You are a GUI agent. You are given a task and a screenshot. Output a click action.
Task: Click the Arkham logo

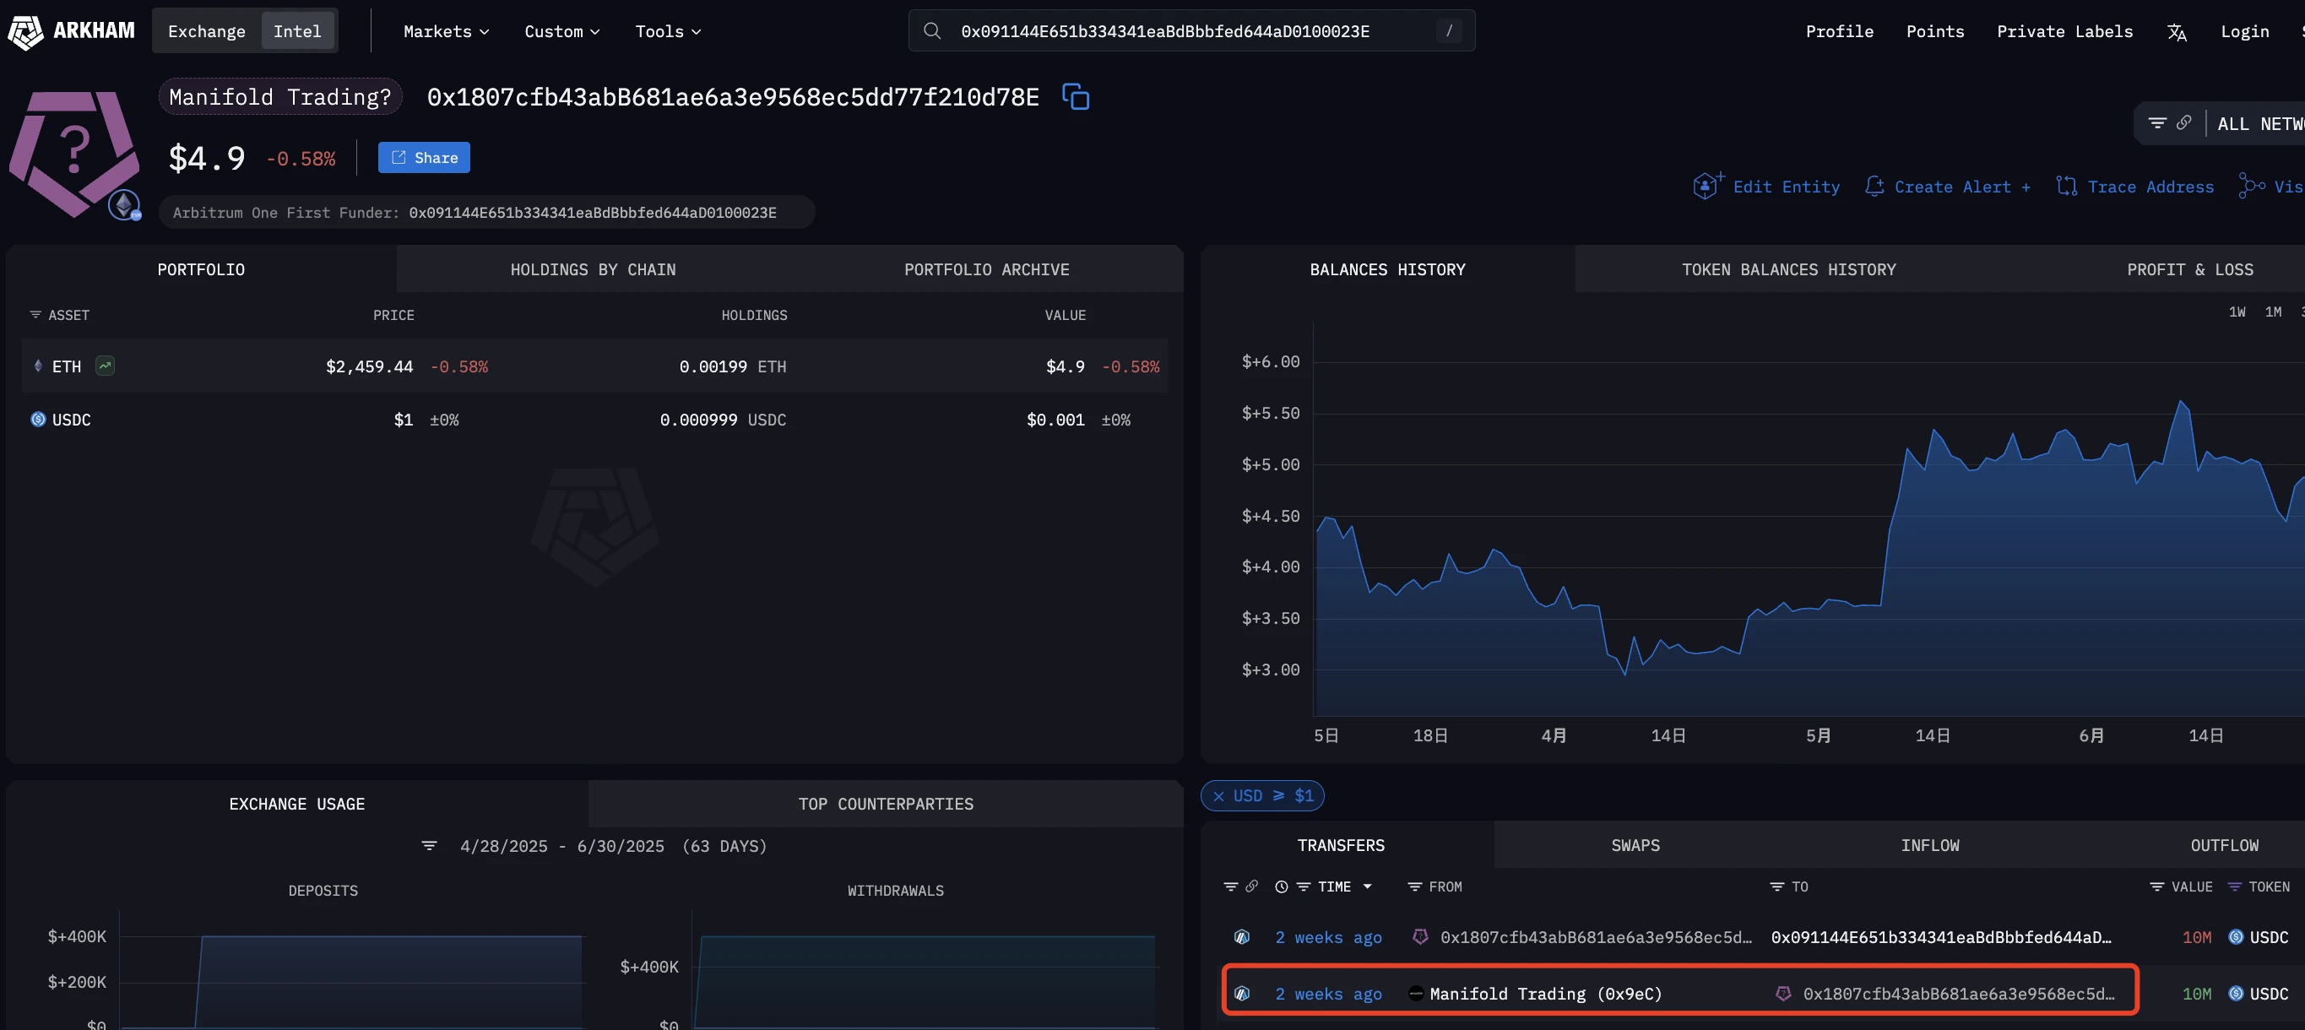click(x=72, y=30)
